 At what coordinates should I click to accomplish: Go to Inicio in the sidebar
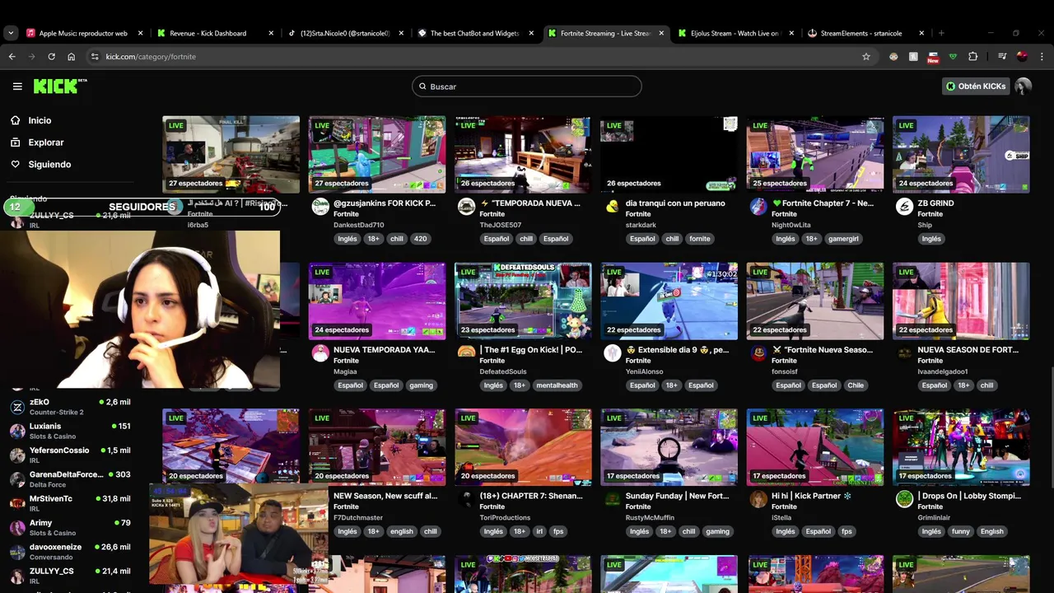click(40, 120)
